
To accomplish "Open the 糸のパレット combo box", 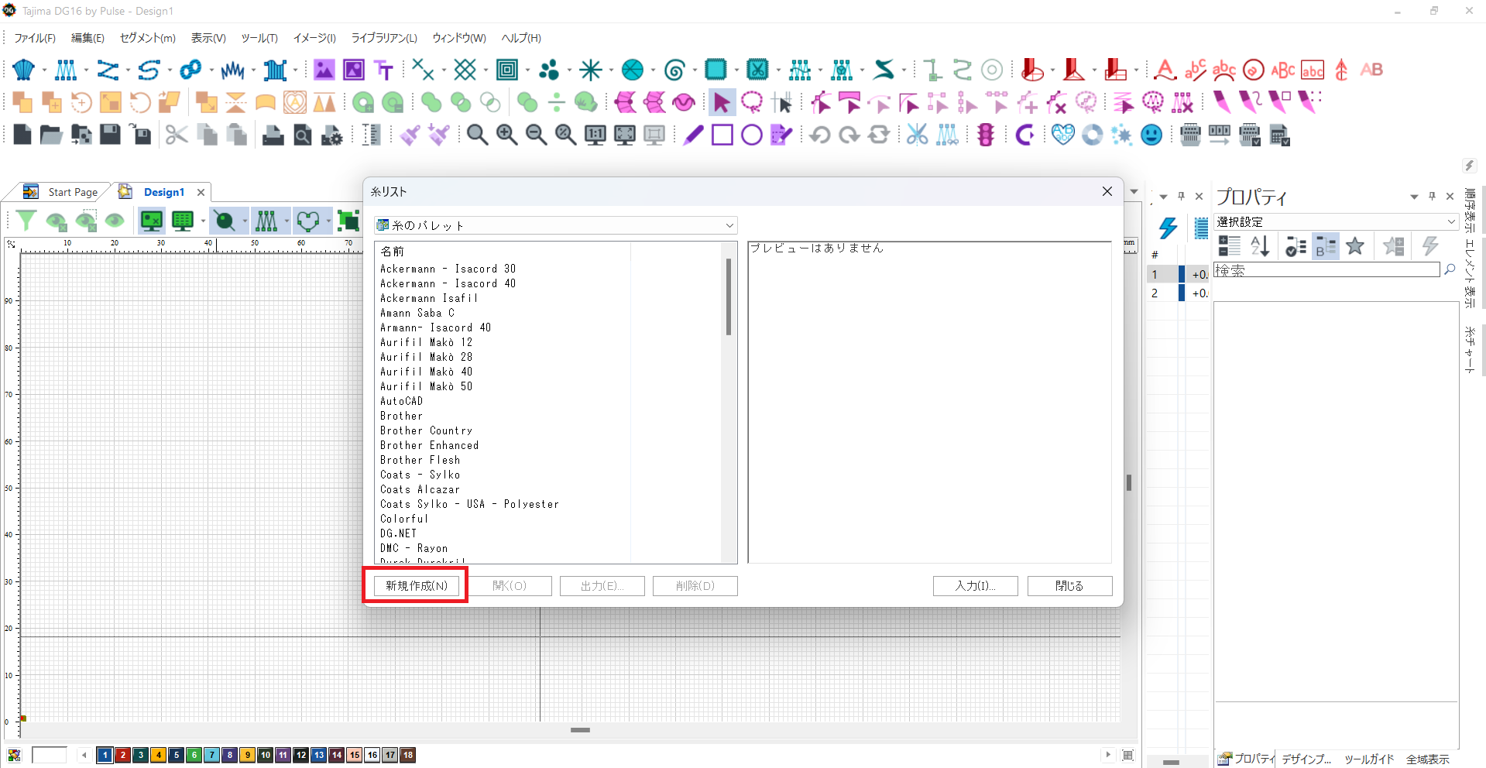I will 555,225.
